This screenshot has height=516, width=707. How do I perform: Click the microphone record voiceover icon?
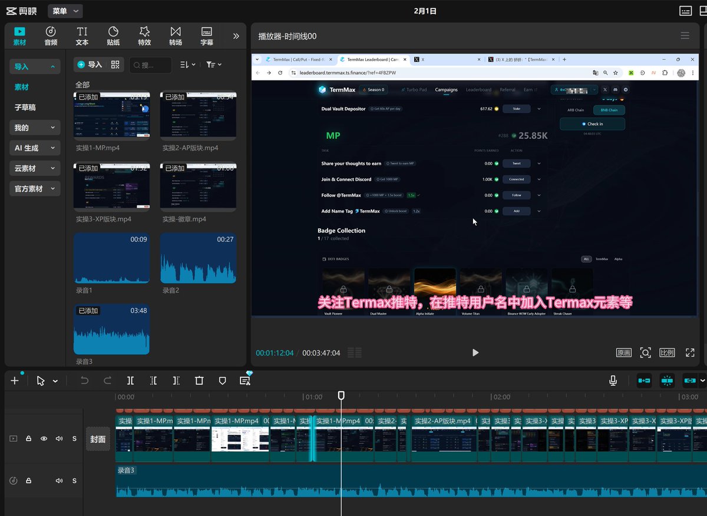coord(613,381)
